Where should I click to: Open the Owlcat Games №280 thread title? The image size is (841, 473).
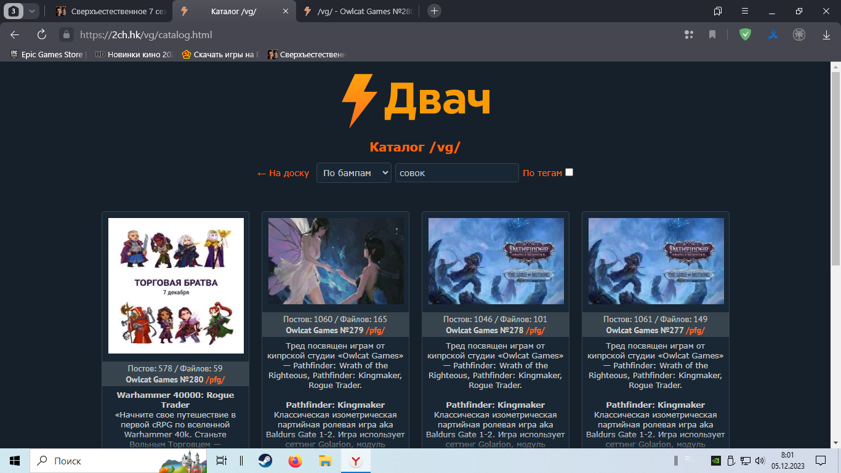(x=164, y=379)
